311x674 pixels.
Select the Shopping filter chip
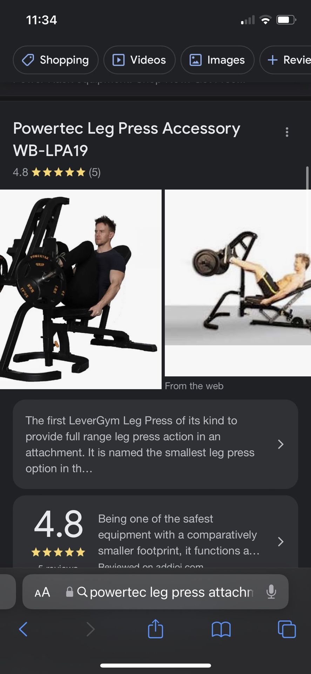click(56, 60)
